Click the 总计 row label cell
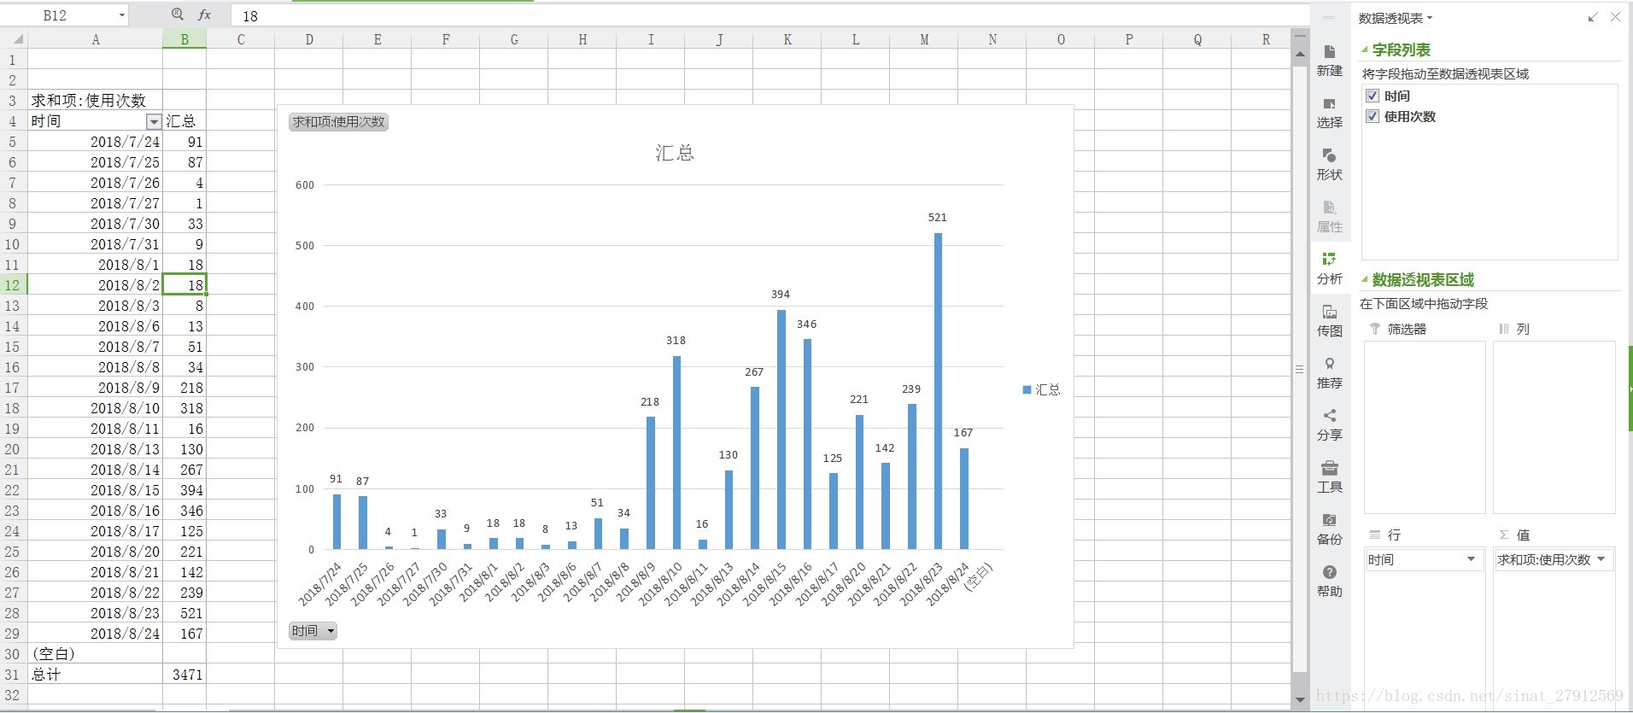This screenshot has height=713, width=1633. coord(95,675)
